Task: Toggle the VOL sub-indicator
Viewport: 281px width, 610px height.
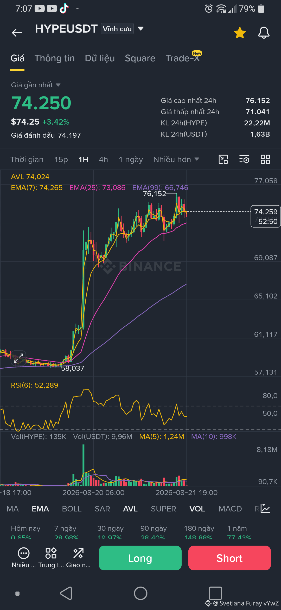Action: point(197,509)
